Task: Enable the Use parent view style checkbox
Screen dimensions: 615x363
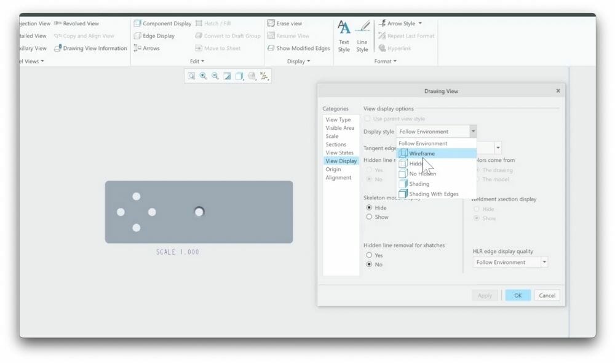Action: 367,119
